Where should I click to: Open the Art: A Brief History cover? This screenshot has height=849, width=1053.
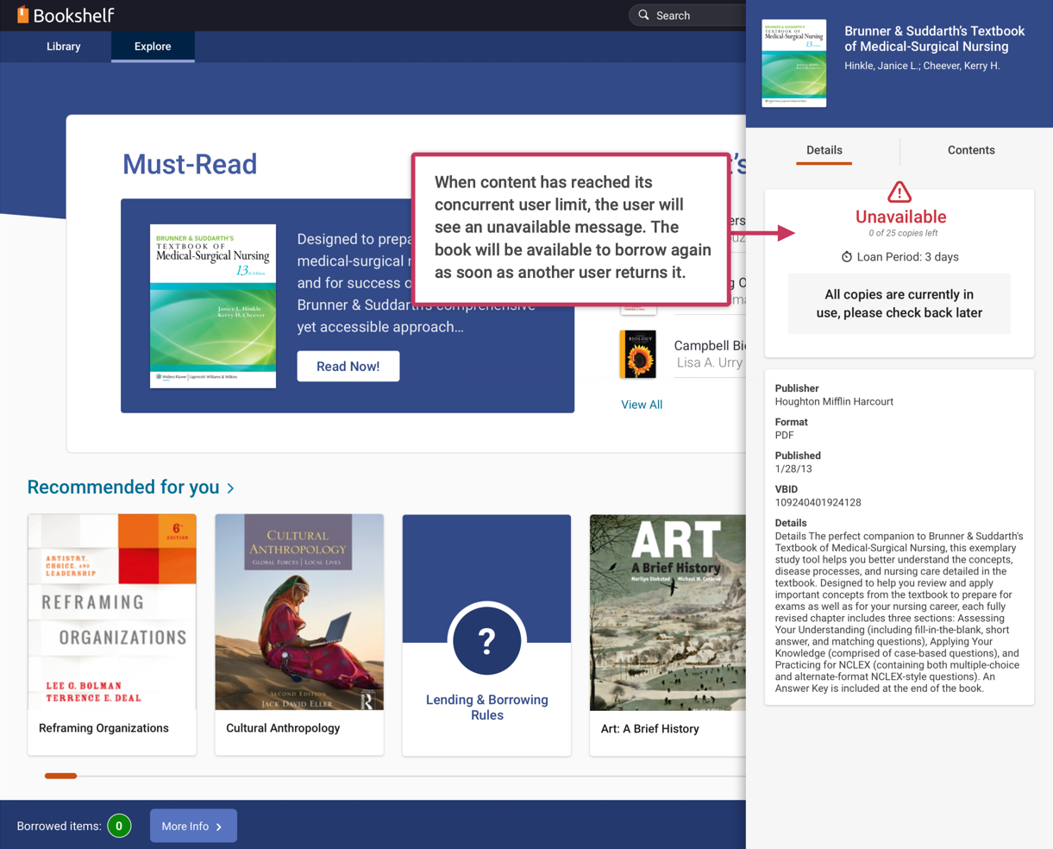tap(668, 613)
